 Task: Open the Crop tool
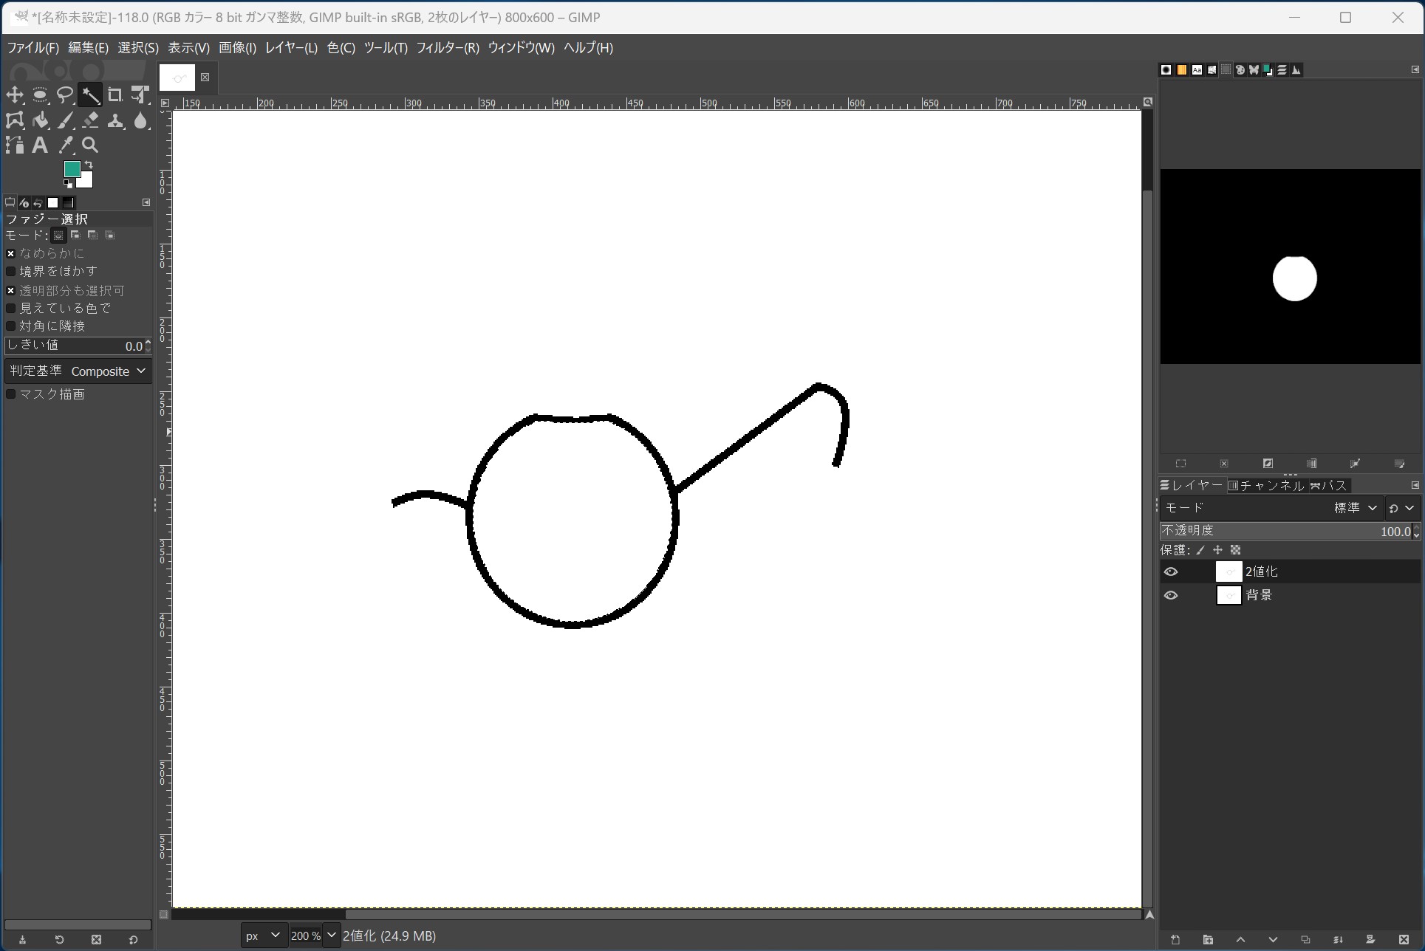(115, 95)
